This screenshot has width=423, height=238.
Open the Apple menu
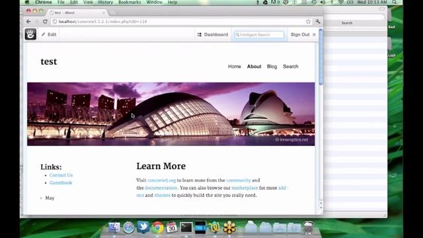pyautogui.click(x=27, y=2)
